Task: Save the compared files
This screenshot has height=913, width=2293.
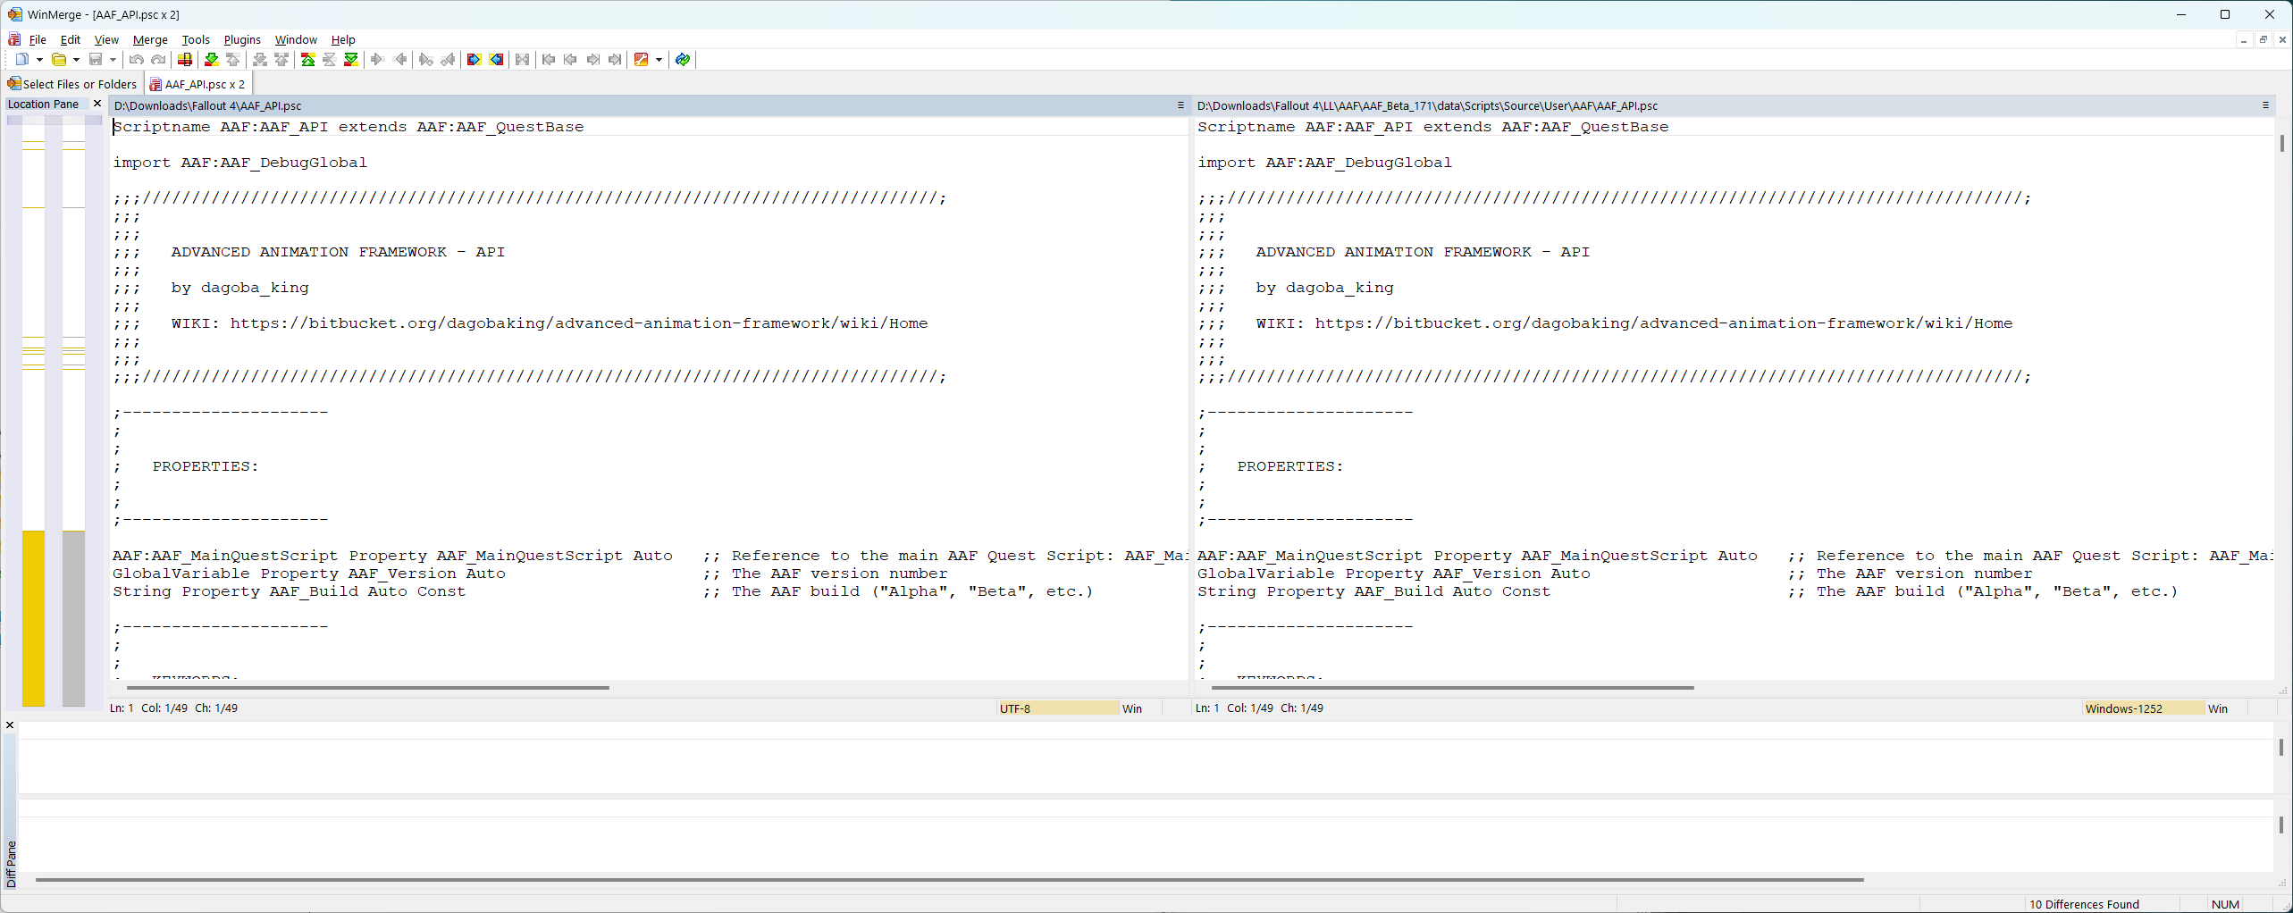Action: [96, 59]
